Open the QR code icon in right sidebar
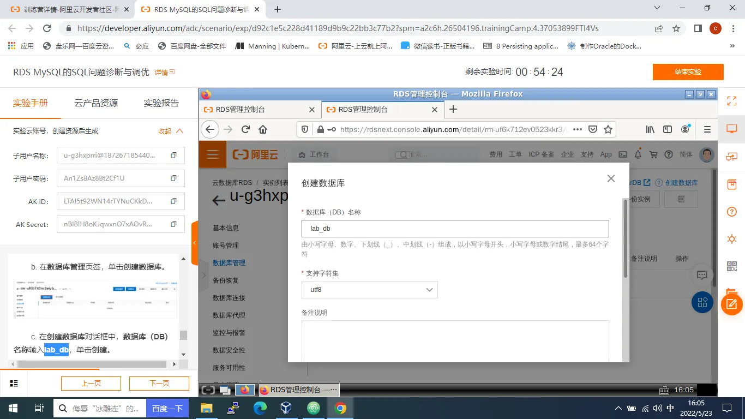 point(732,266)
